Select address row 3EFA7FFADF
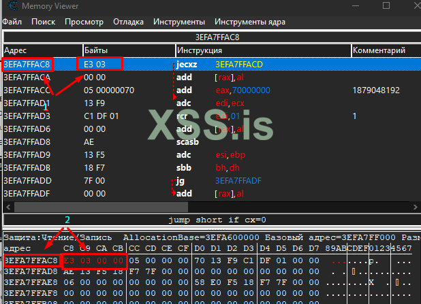Viewport: 421px width, 304px height. (27, 194)
